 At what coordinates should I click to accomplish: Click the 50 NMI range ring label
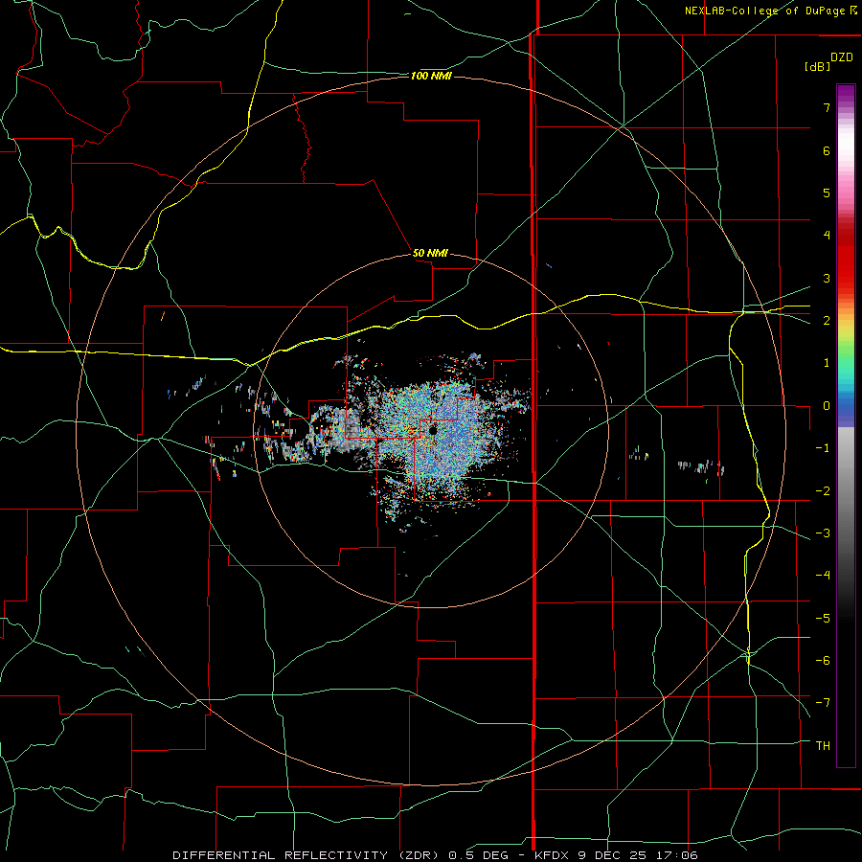(x=429, y=253)
